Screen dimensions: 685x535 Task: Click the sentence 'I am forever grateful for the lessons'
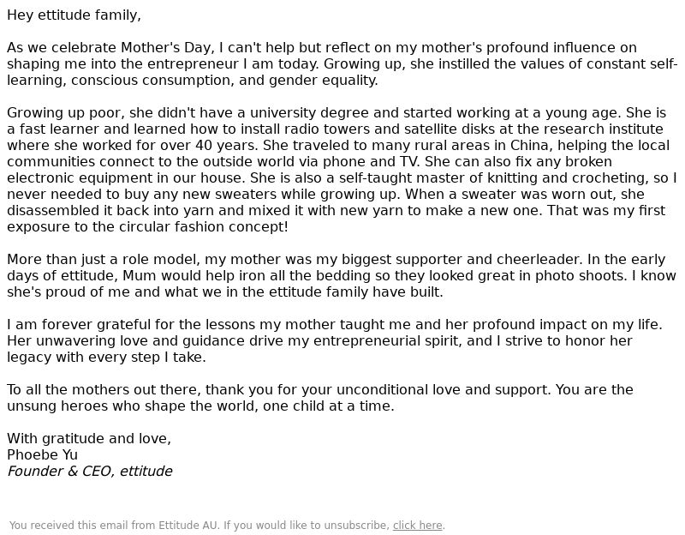pyautogui.click(x=335, y=325)
